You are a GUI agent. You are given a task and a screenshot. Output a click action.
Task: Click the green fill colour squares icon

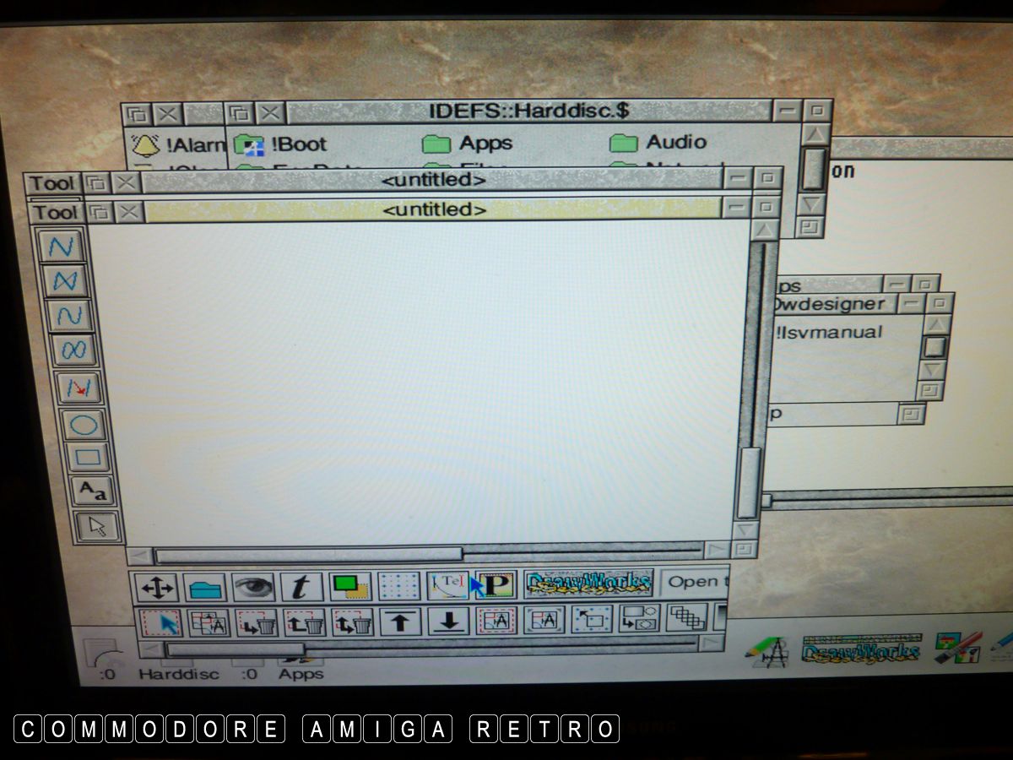click(350, 585)
